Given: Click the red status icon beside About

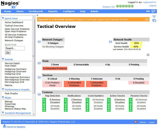Looking at the screenshot, I should [x=136, y=122].
